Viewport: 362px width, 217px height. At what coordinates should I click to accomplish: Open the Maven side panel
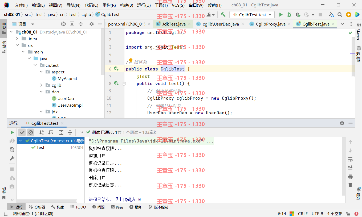coord(358,32)
